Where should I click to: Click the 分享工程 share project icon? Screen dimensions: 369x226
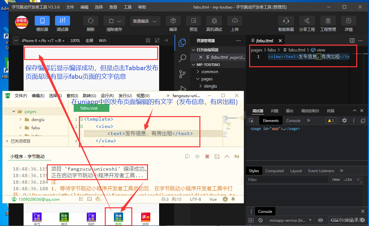coord(307,21)
